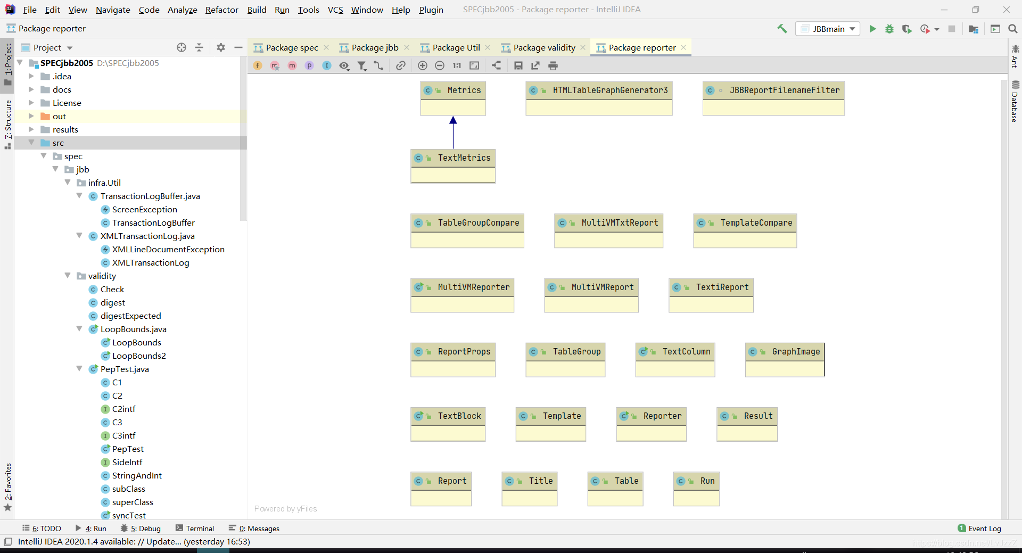Expand the .idea folder
This screenshot has height=553, width=1022.
click(31, 76)
